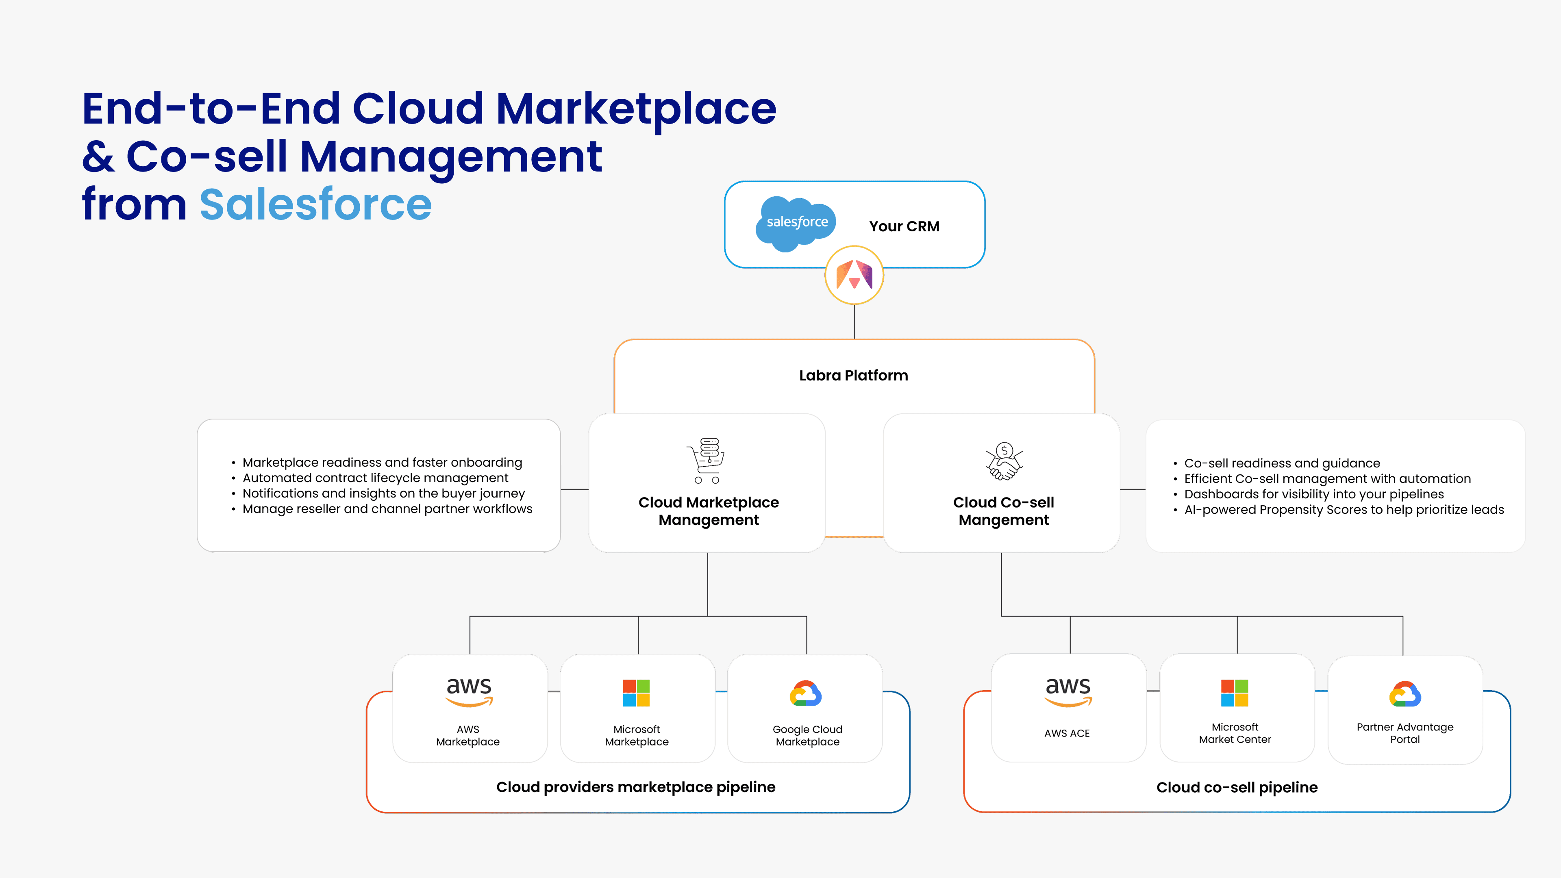Click the 'Microsoft Marketplace' label
This screenshot has height=878, width=1561.
(637, 736)
